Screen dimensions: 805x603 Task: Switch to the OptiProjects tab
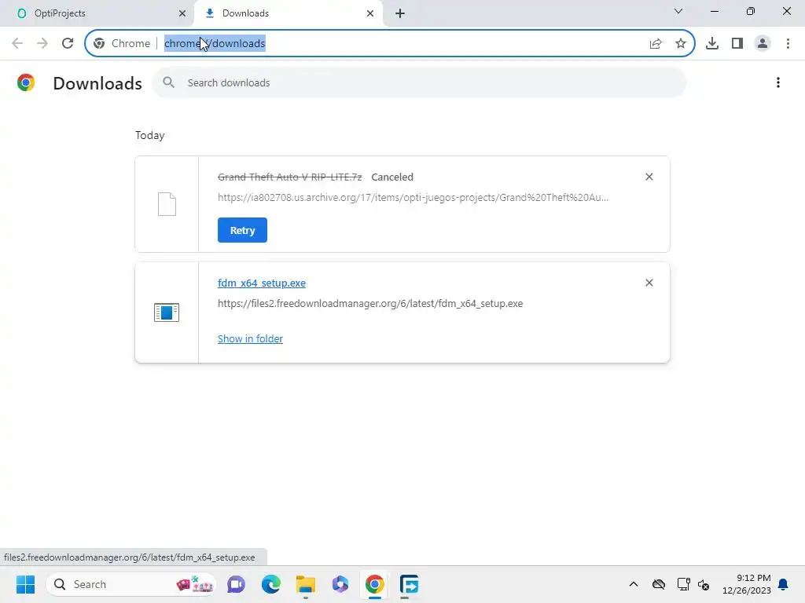(x=97, y=13)
